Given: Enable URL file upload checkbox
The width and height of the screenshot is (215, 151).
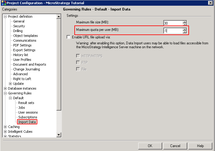Looking at the screenshot, I should tap(69, 37).
